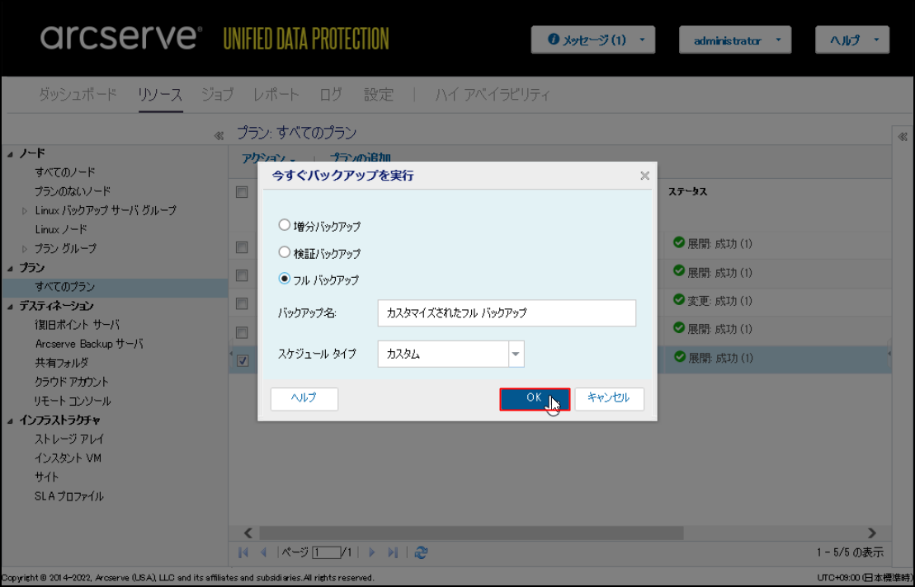Image resolution: width=915 pixels, height=587 pixels.
Task: Close the backup dialog with X
Action: point(644,176)
